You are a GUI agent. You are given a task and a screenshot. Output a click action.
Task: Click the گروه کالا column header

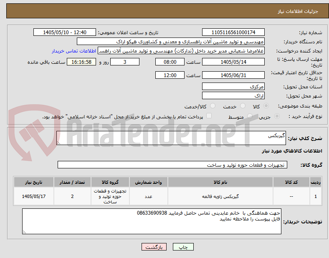[x=110, y=182]
